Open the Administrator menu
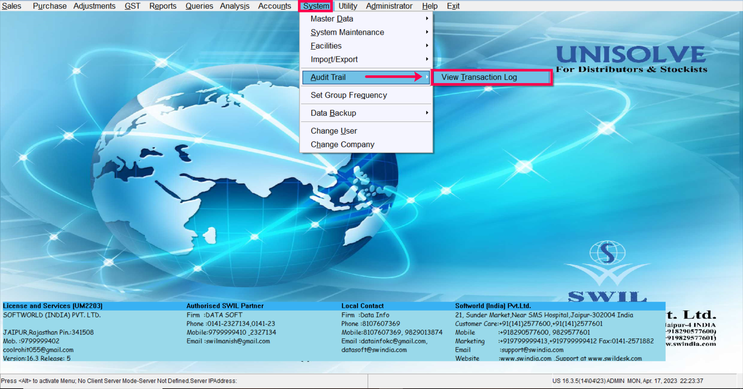 click(x=389, y=6)
